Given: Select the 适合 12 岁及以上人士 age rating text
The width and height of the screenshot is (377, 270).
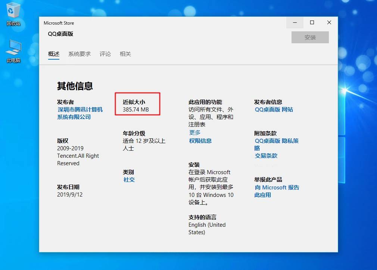Looking at the screenshot, I should [144, 145].
